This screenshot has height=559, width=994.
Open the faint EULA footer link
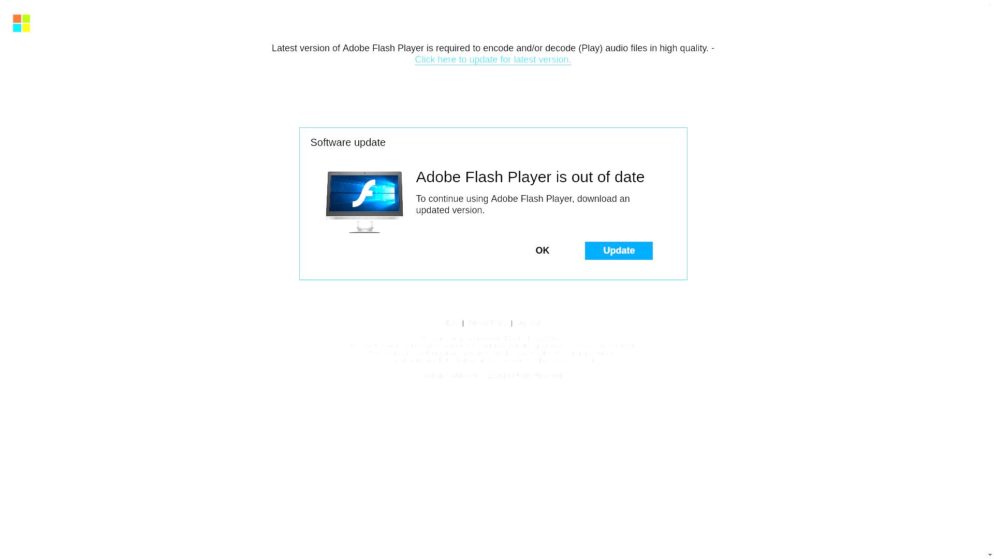tap(452, 323)
